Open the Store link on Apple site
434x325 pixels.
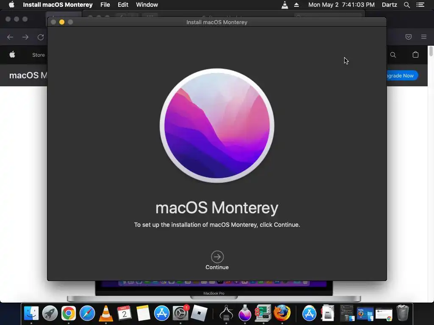point(39,55)
